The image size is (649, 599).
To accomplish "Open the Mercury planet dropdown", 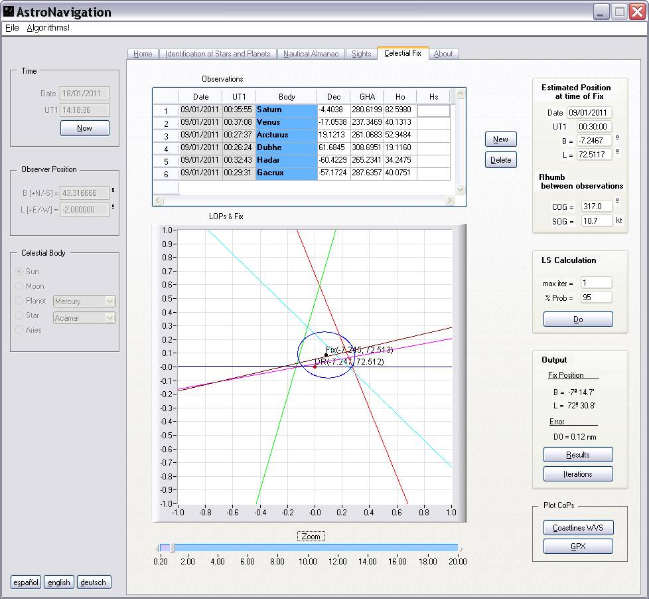I will coord(110,301).
